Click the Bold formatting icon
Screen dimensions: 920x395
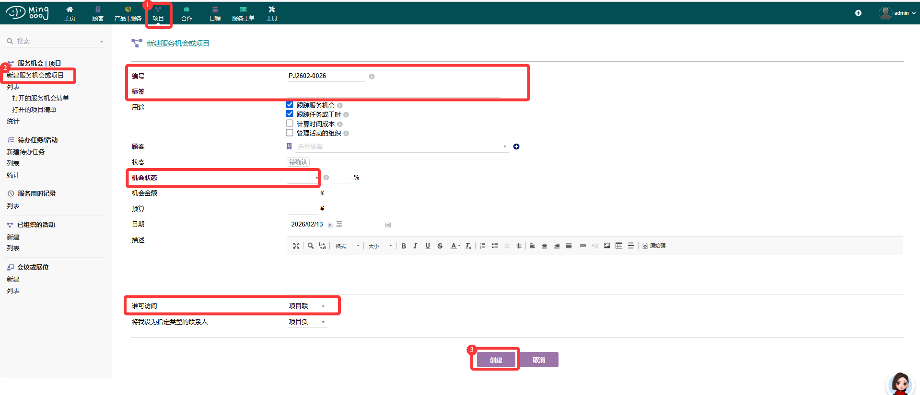click(404, 246)
